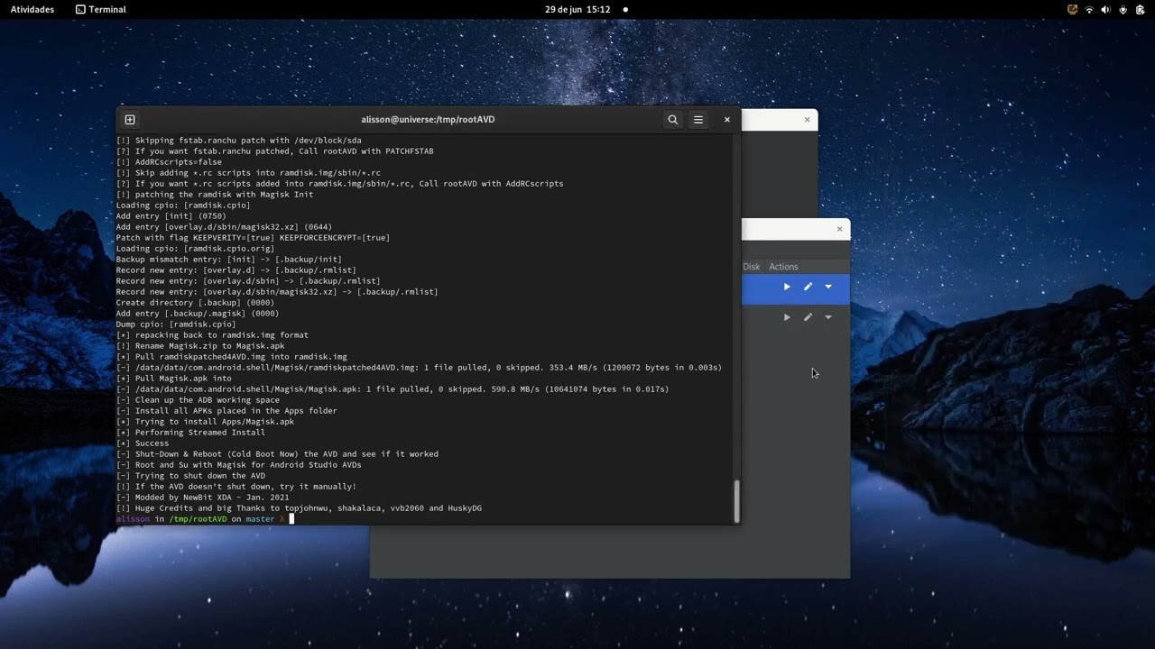Launch the second-row AVD with play icon
Image resolution: width=1155 pixels, height=649 pixels.
787,317
